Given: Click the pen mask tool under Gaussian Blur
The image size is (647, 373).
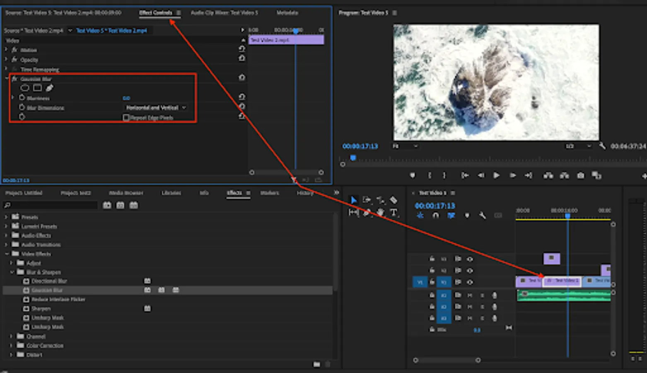Looking at the screenshot, I should click(50, 88).
